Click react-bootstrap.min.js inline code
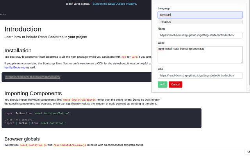The image size is (250, 156). click(x=70, y=145)
